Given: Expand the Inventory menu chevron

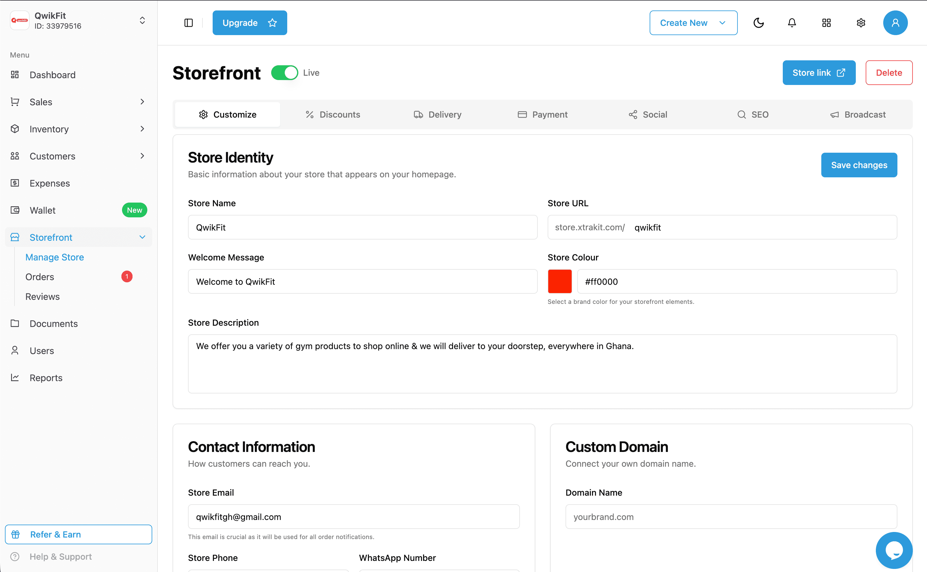Looking at the screenshot, I should (142, 129).
